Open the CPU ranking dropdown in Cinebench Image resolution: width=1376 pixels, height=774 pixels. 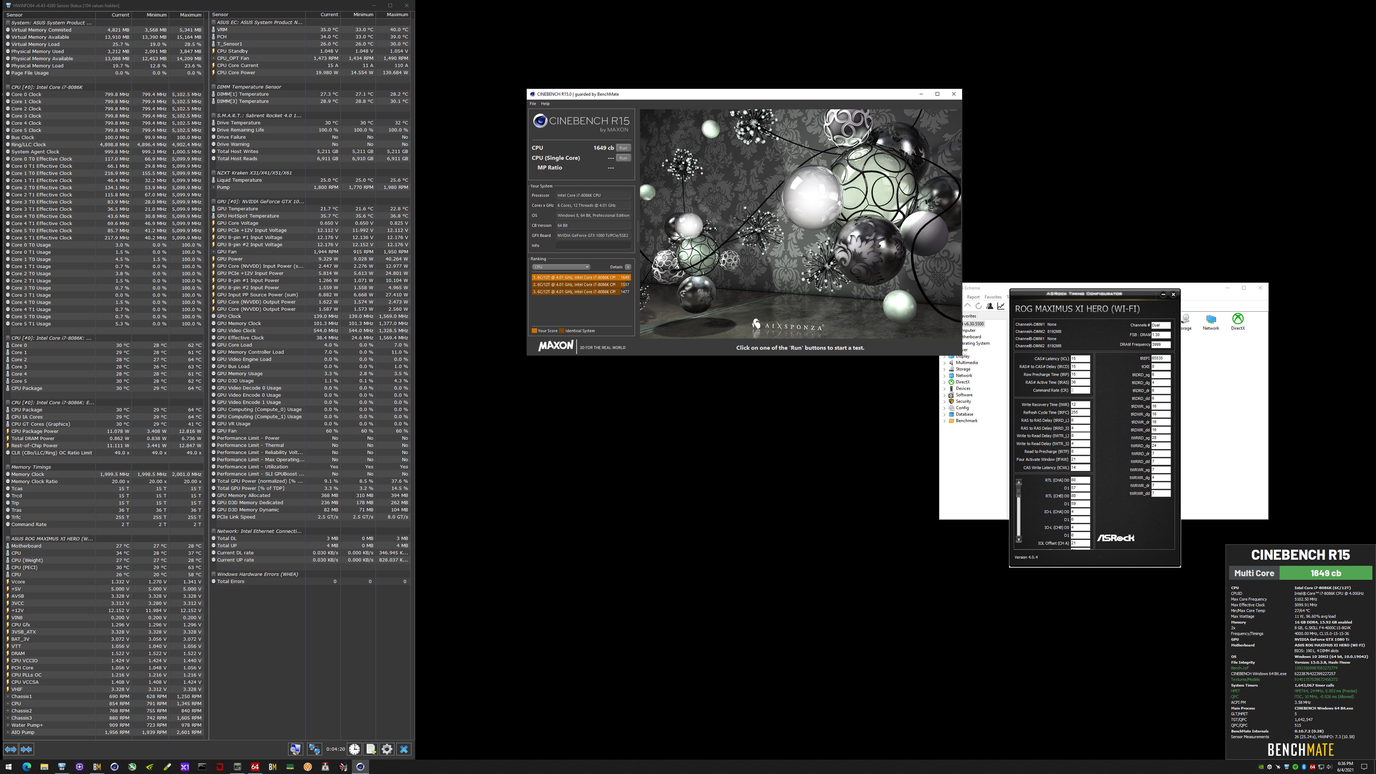[561, 267]
